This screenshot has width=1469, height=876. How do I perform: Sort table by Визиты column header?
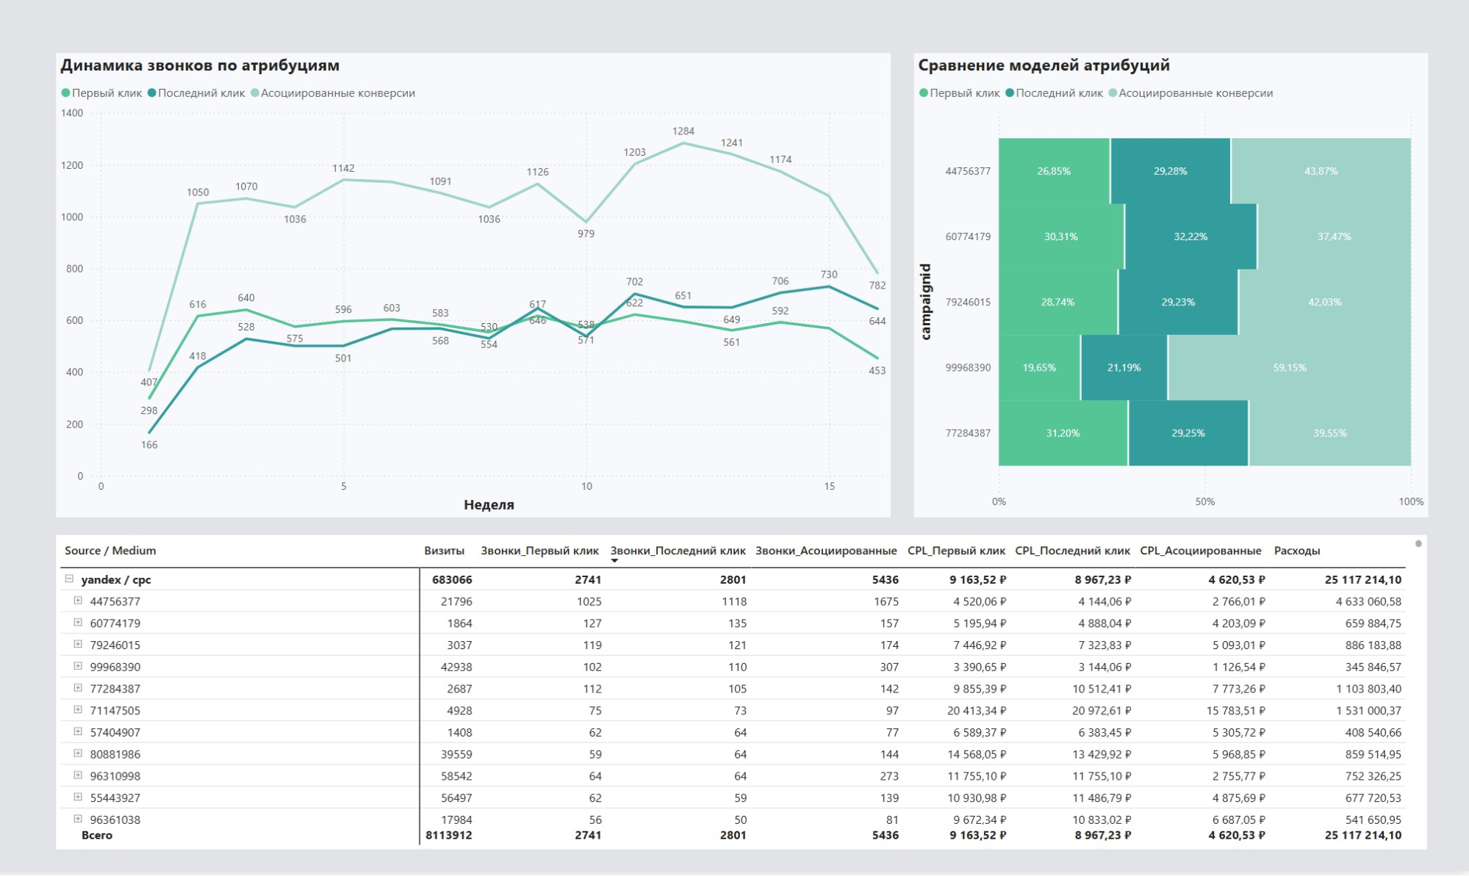pyautogui.click(x=444, y=551)
